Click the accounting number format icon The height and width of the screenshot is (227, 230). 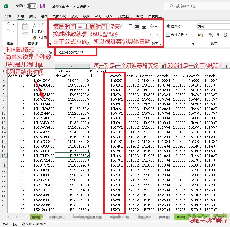pos(201,35)
